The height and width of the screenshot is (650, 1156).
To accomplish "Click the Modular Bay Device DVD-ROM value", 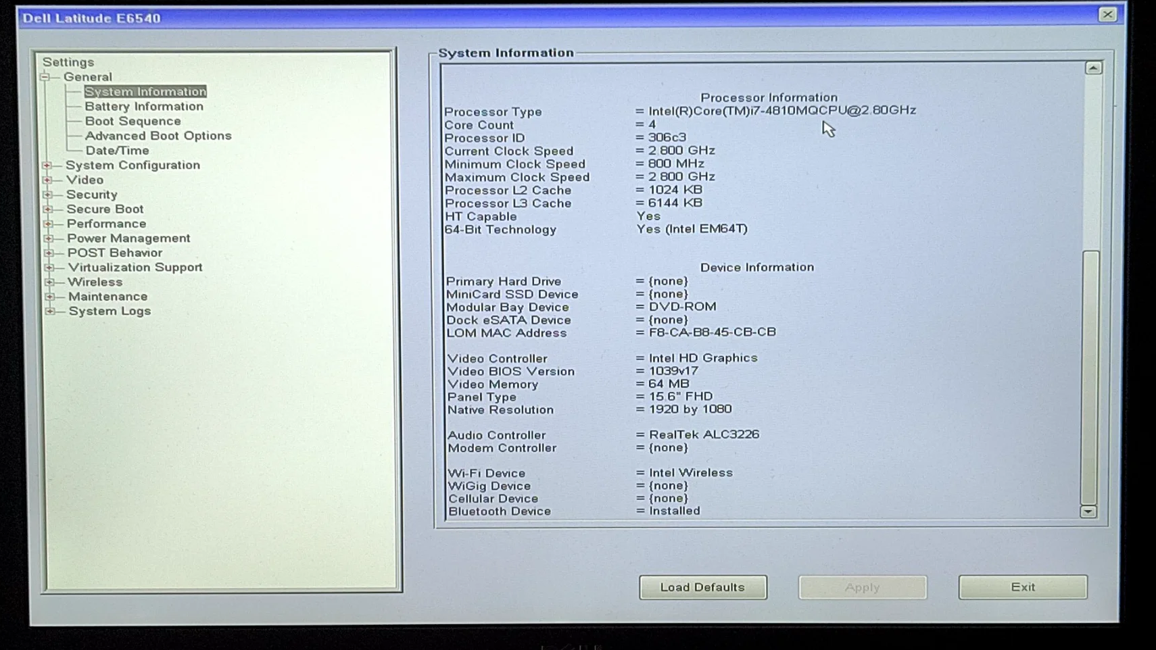I will point(683,307).
